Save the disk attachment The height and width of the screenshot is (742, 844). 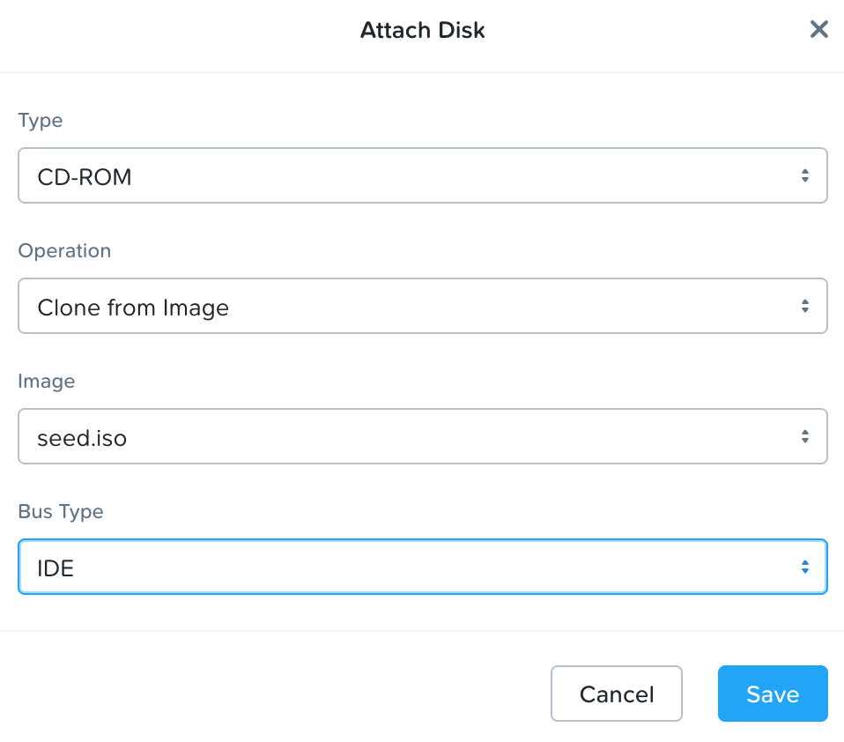(x=772, y=694)
